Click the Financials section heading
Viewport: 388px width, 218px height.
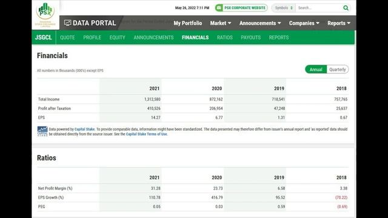pos(52,55)
